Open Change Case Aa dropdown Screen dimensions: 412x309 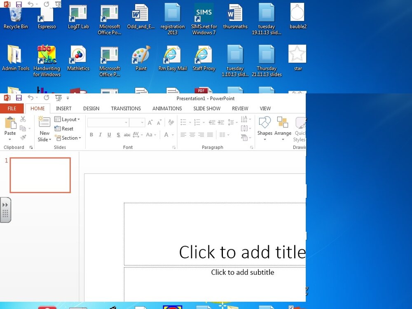coord(151,135)
